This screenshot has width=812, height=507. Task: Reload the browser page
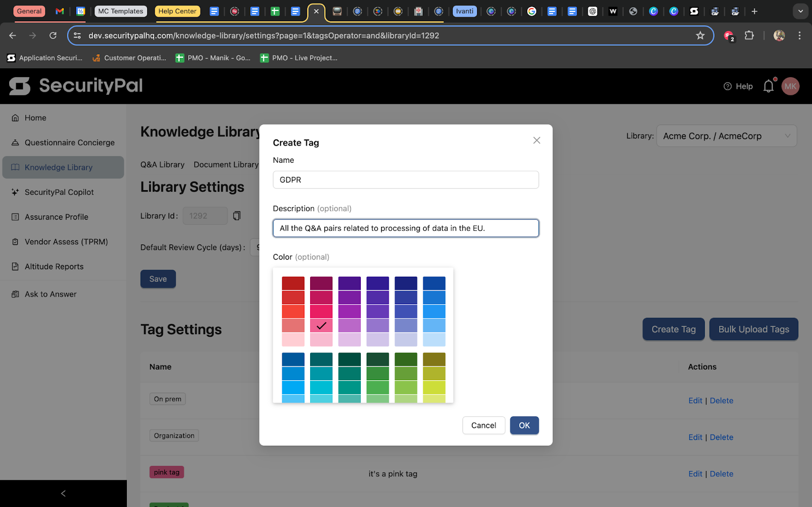[53, 35]
